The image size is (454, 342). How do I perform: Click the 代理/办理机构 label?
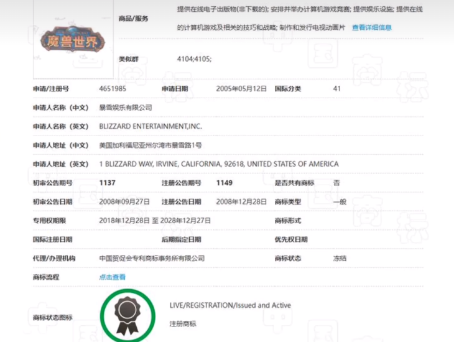54,258
